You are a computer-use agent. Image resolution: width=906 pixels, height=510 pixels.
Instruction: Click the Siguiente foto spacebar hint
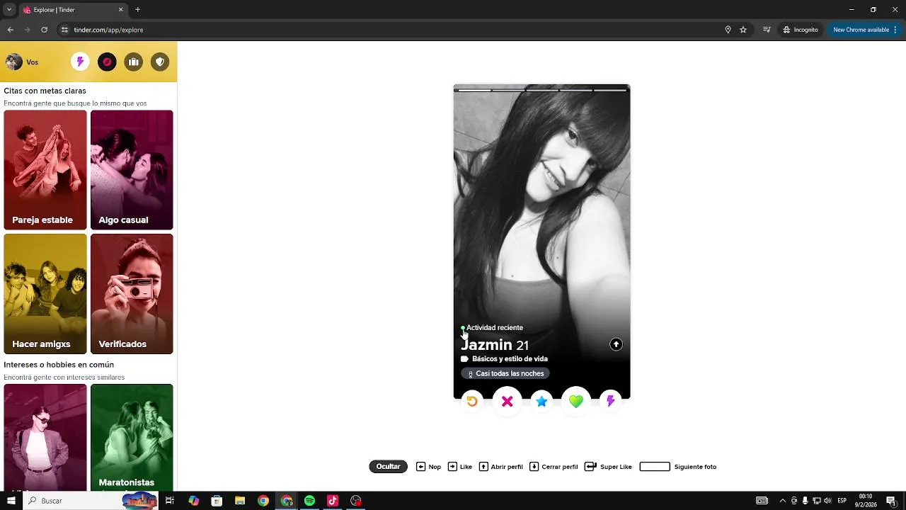[678, 467]
